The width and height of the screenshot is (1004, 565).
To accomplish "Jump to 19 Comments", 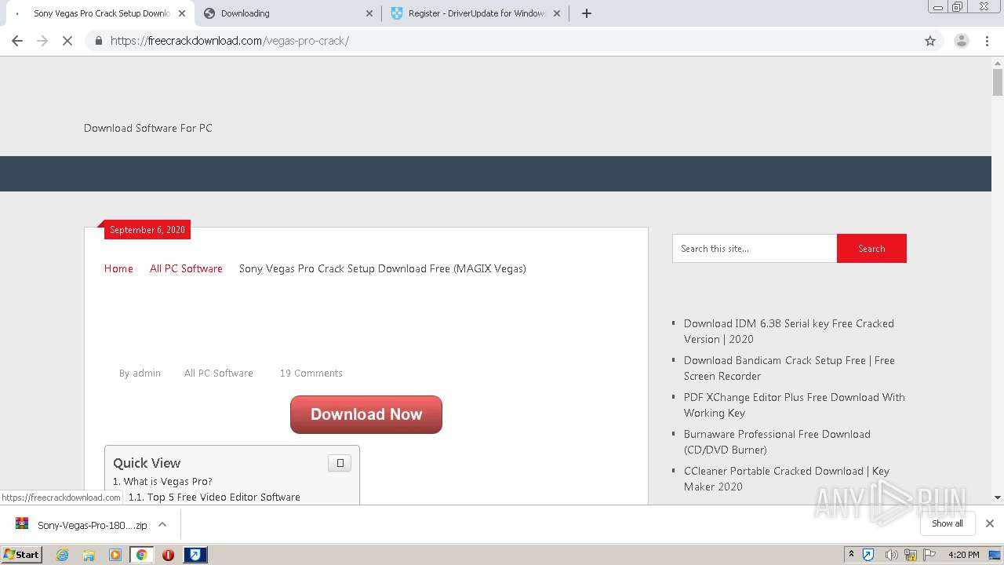I will (x=311, y=373).
